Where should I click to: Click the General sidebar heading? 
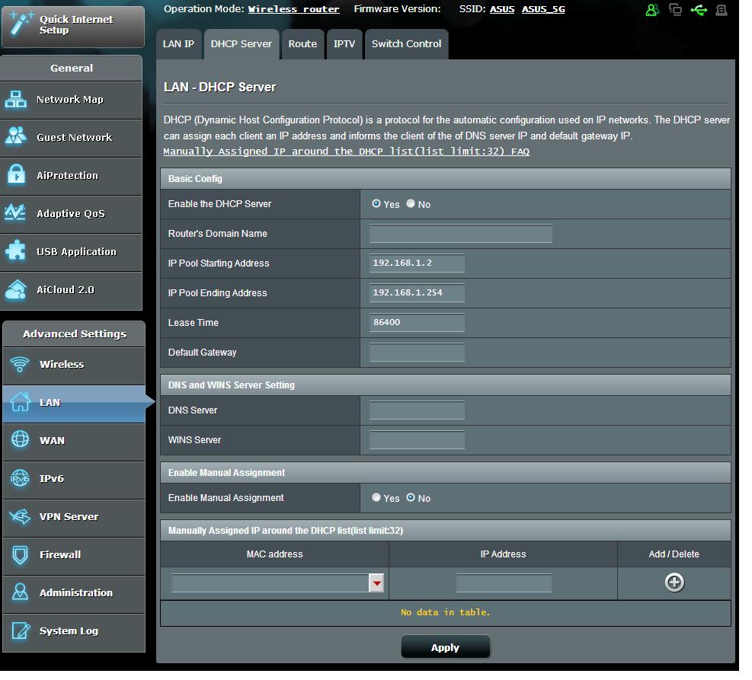click(72, 68)
